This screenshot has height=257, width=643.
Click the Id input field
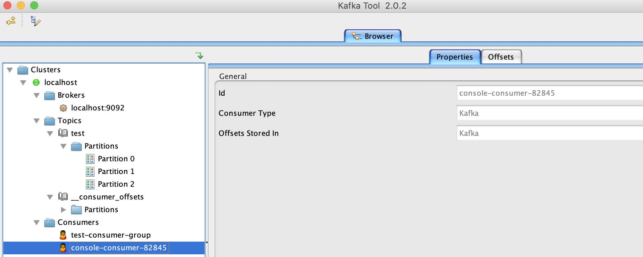click(x=550, y=93)
